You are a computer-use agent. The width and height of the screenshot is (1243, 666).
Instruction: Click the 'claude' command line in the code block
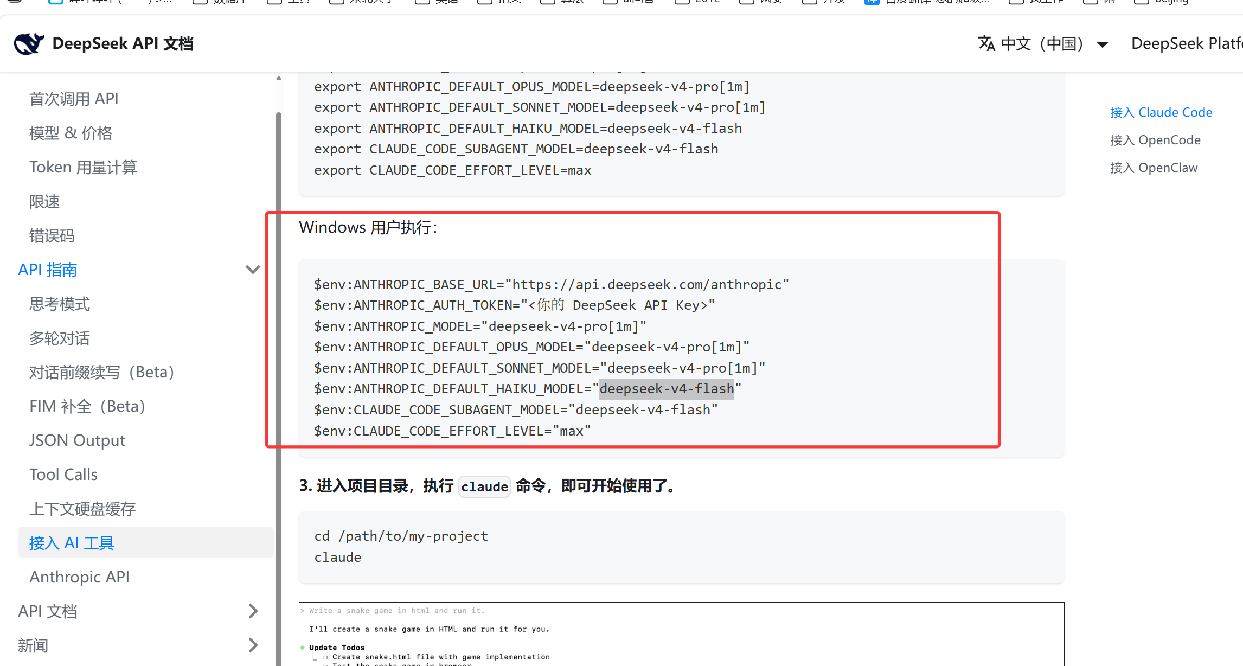click(337, 558)
